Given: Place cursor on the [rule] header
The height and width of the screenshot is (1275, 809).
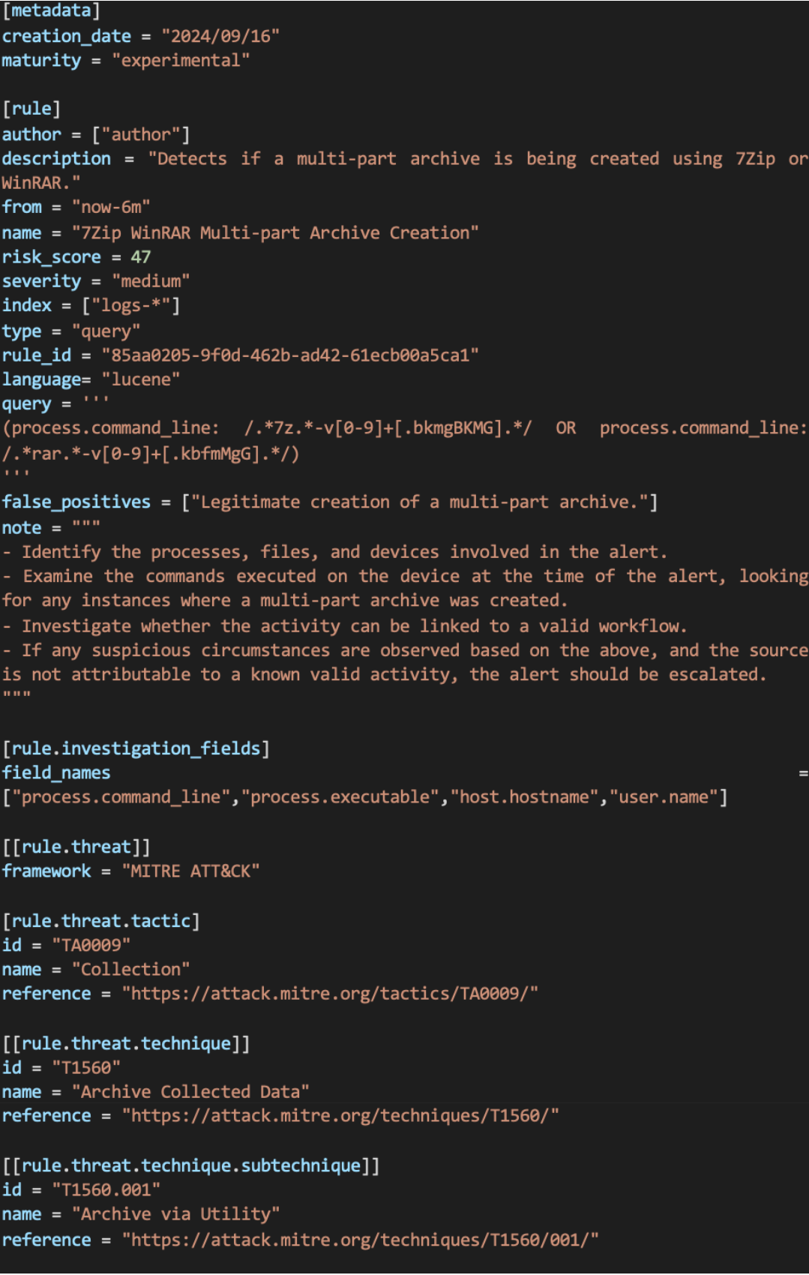Looking at the screenshot, I should (x=31, y=109).
